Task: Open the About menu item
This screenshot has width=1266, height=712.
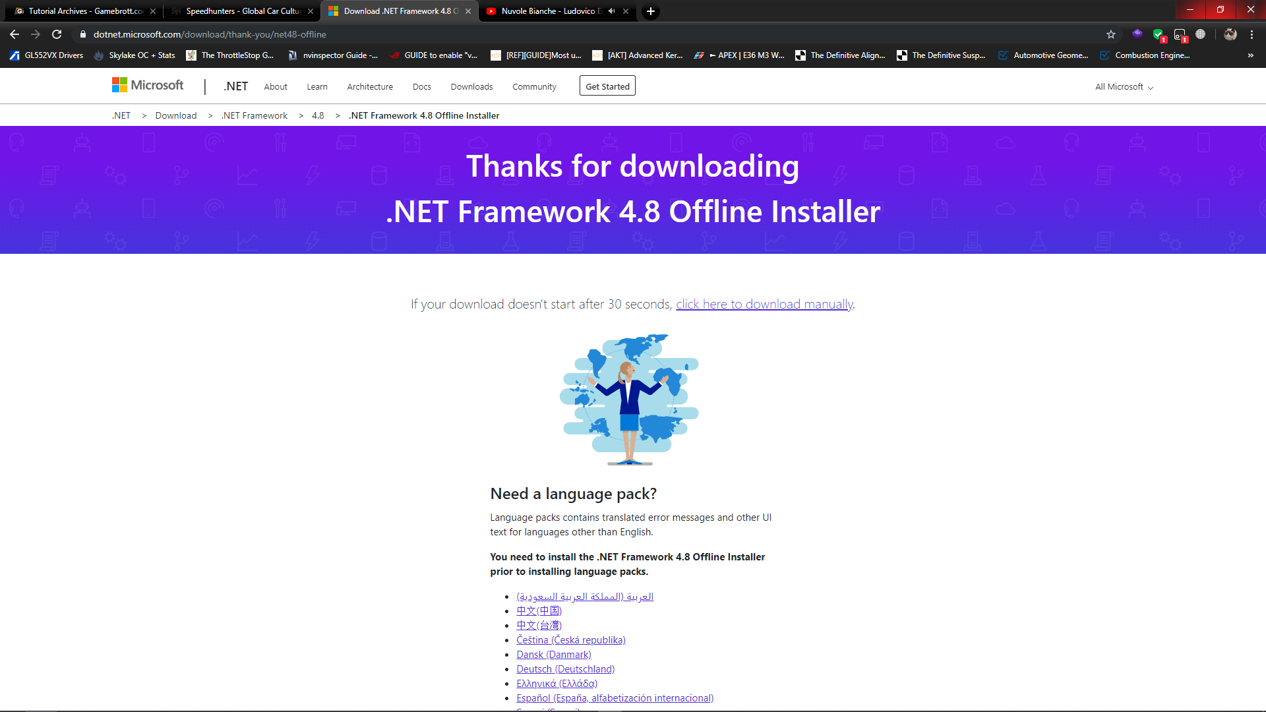Action: pyautogui.click(x=276, y=87)
